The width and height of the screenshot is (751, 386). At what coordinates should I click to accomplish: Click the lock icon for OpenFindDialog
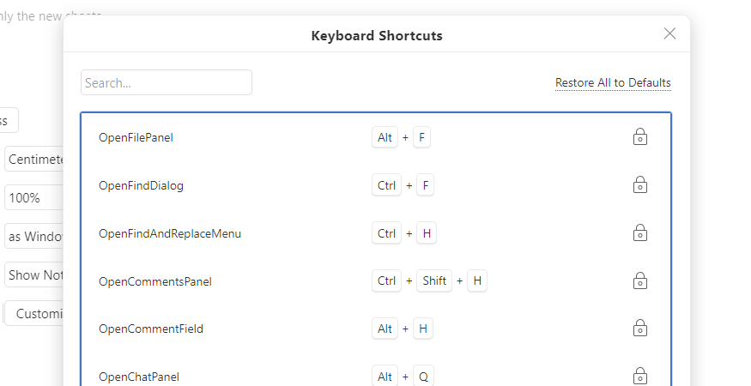(640, 185)
